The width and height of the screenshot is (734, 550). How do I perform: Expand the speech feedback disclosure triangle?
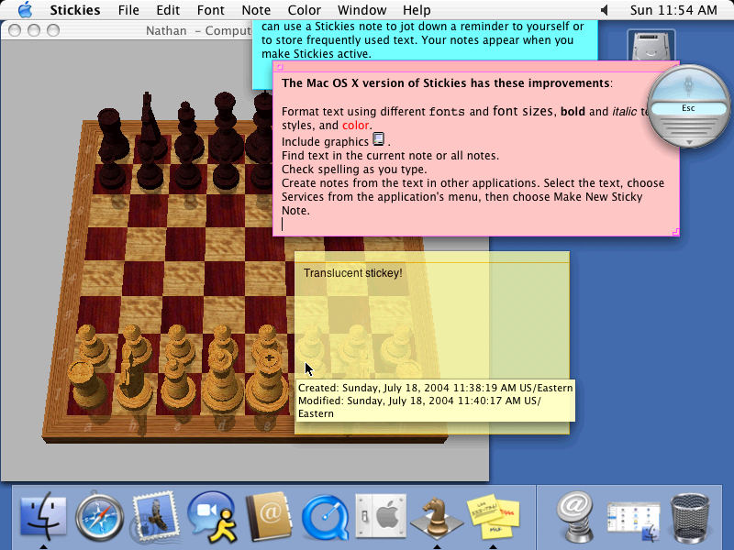[x=689, y=144]
